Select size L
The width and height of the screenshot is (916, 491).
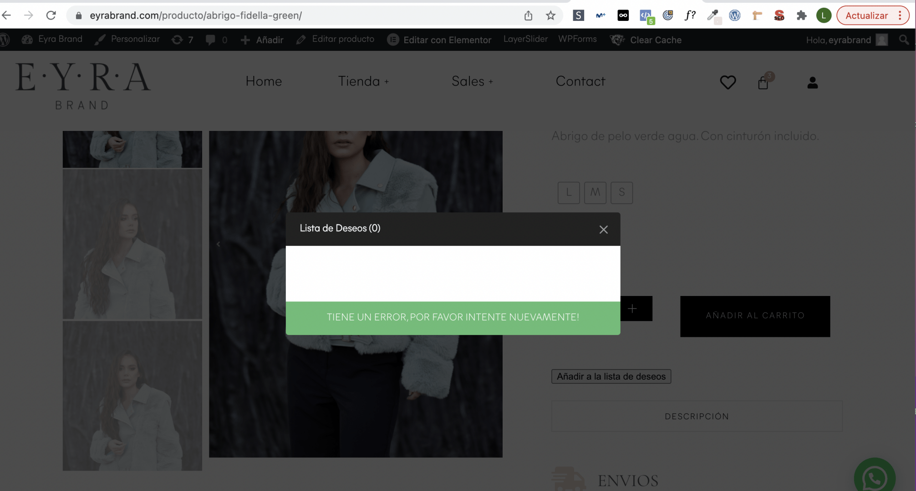pyautogui.click(x=569, y=193)
